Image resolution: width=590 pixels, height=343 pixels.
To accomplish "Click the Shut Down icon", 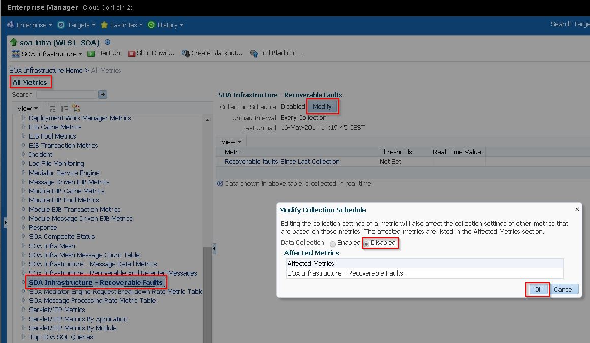I will pos(132,53).
